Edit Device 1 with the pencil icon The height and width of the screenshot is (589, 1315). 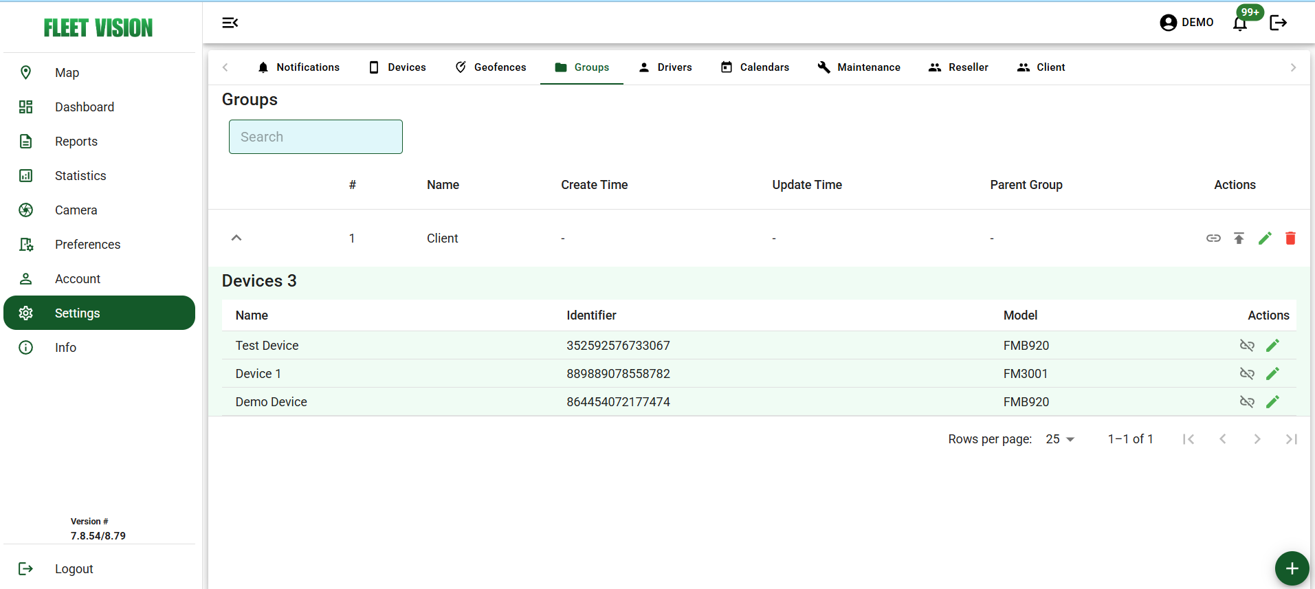point(1272,373)
